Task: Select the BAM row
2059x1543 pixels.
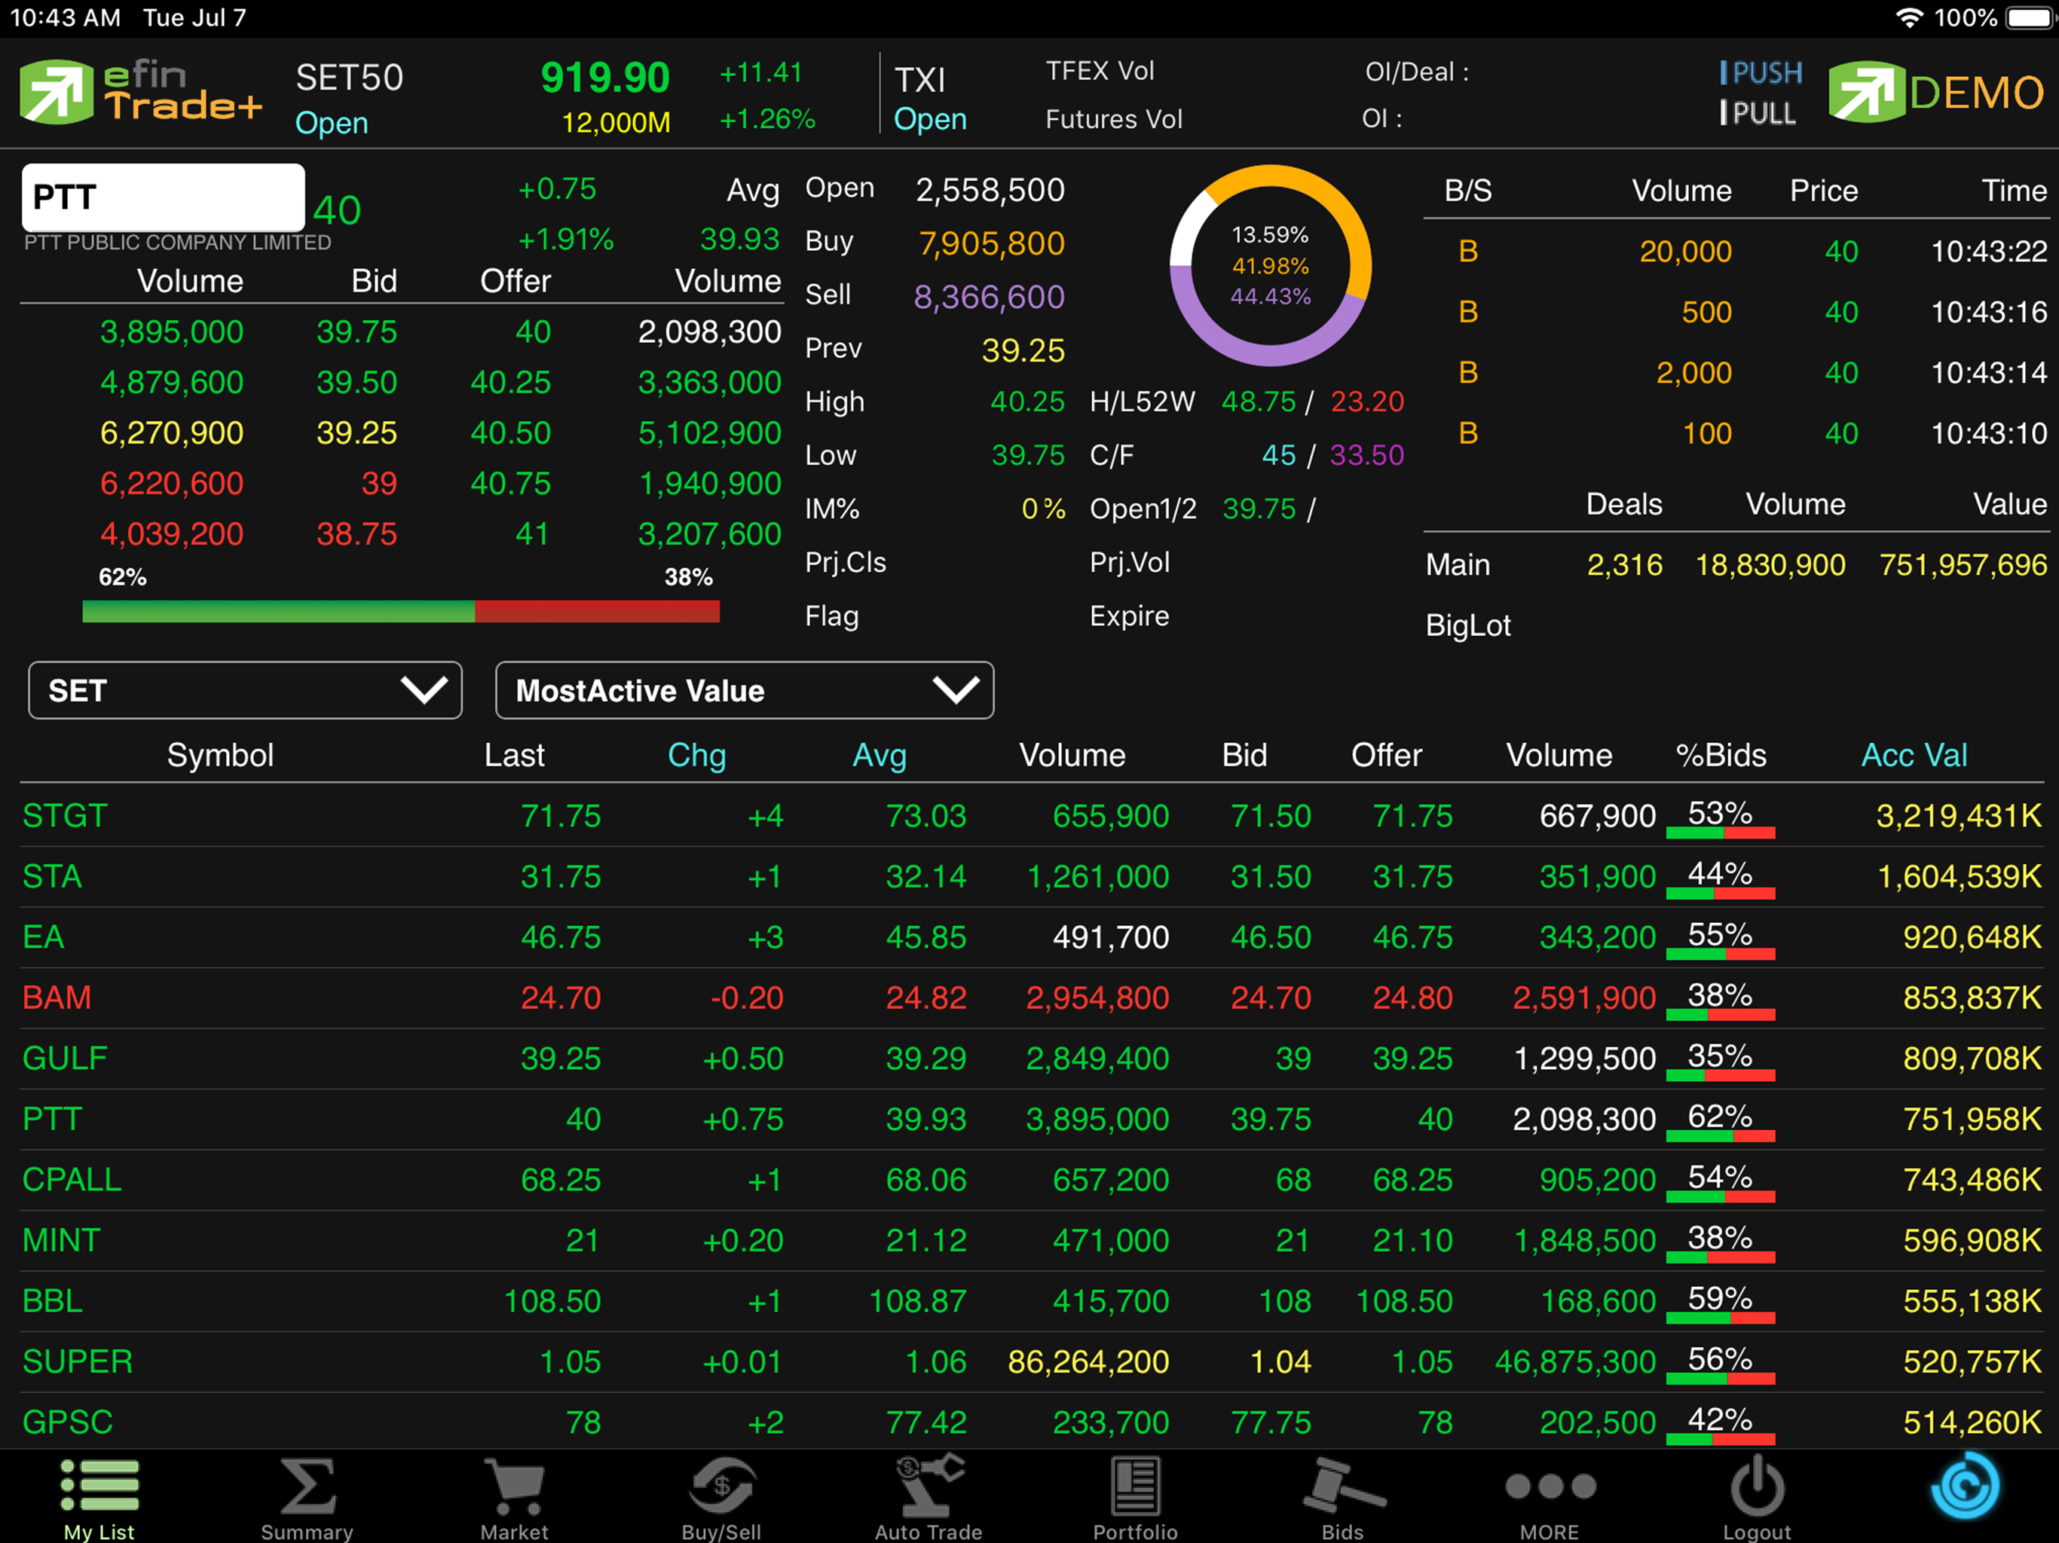Action: point(1031,998)
